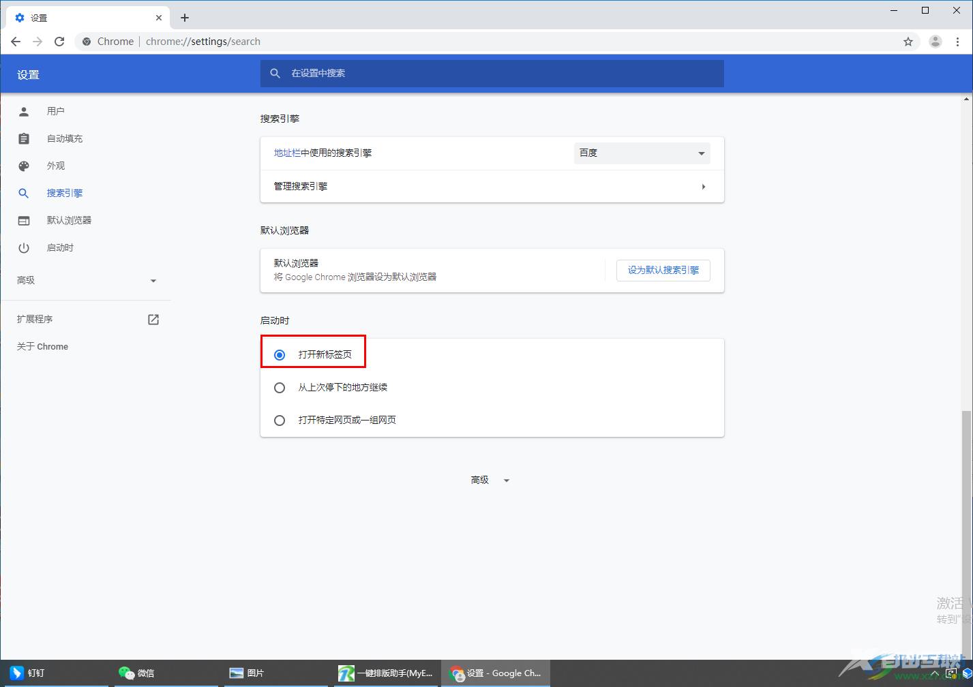Image resolution: width=973 pixels, height=687 pixels.
Task: Click the 设为默认搜索引擎 button
Action: point(663,270)
